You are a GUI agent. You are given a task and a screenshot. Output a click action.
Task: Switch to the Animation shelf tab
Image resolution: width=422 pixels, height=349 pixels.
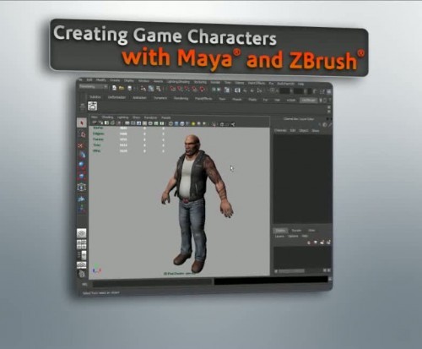(139, 98)
